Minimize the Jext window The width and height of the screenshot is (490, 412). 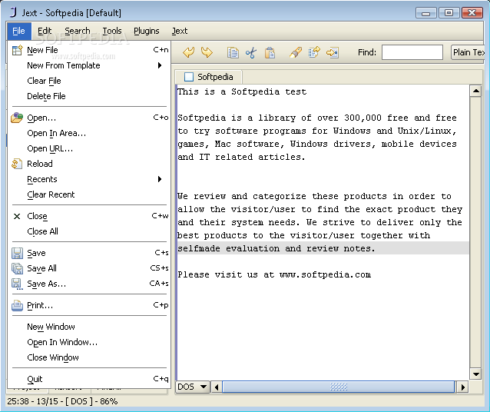425,13
